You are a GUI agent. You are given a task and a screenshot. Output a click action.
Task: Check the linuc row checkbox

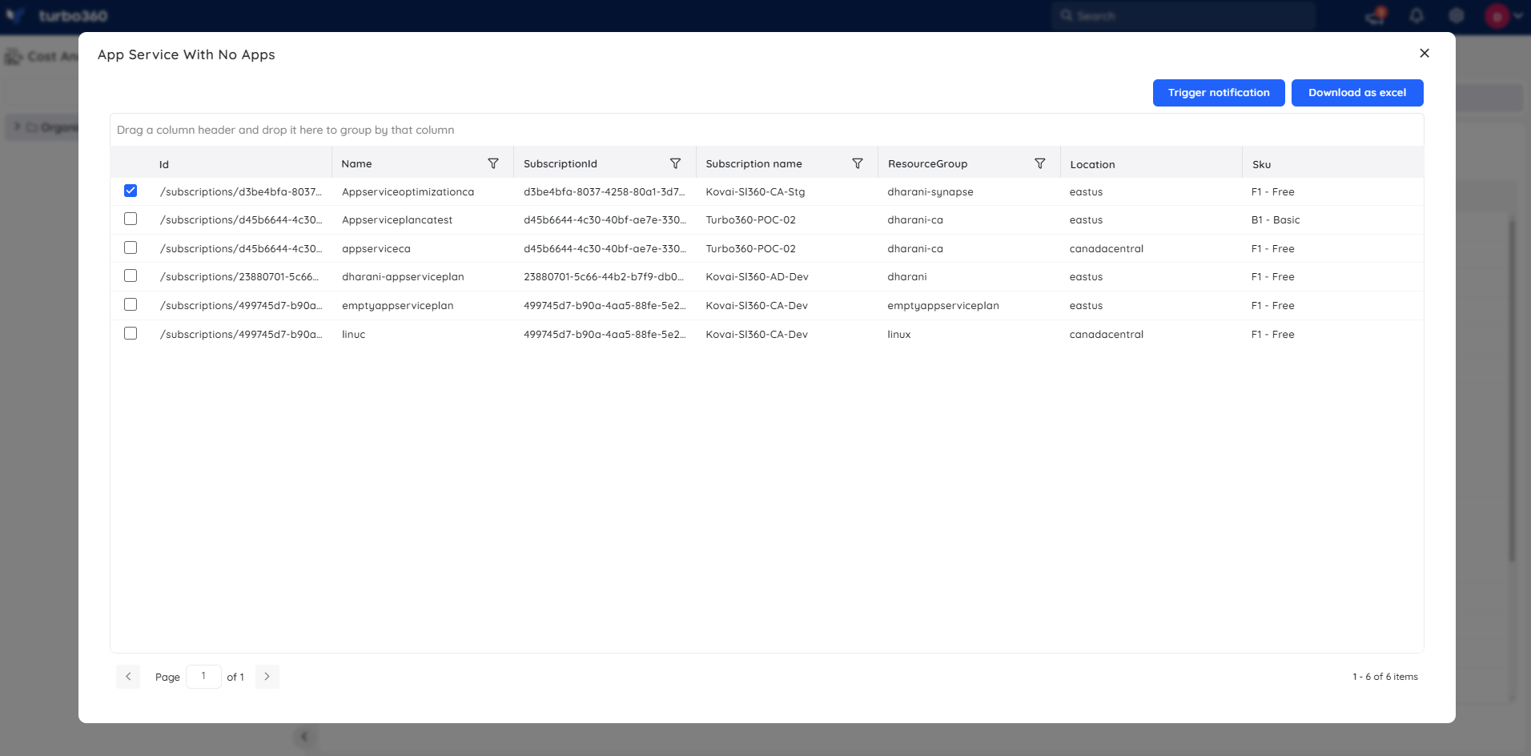click(131, 333)
